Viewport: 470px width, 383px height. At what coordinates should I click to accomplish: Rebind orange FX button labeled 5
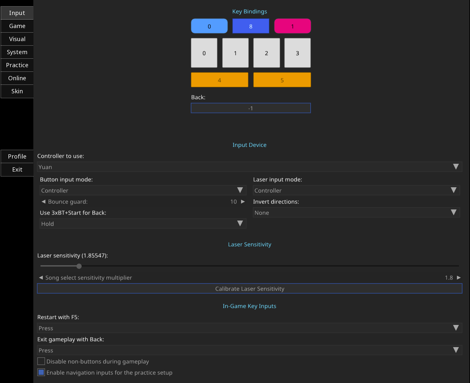(x=282, y=80)
